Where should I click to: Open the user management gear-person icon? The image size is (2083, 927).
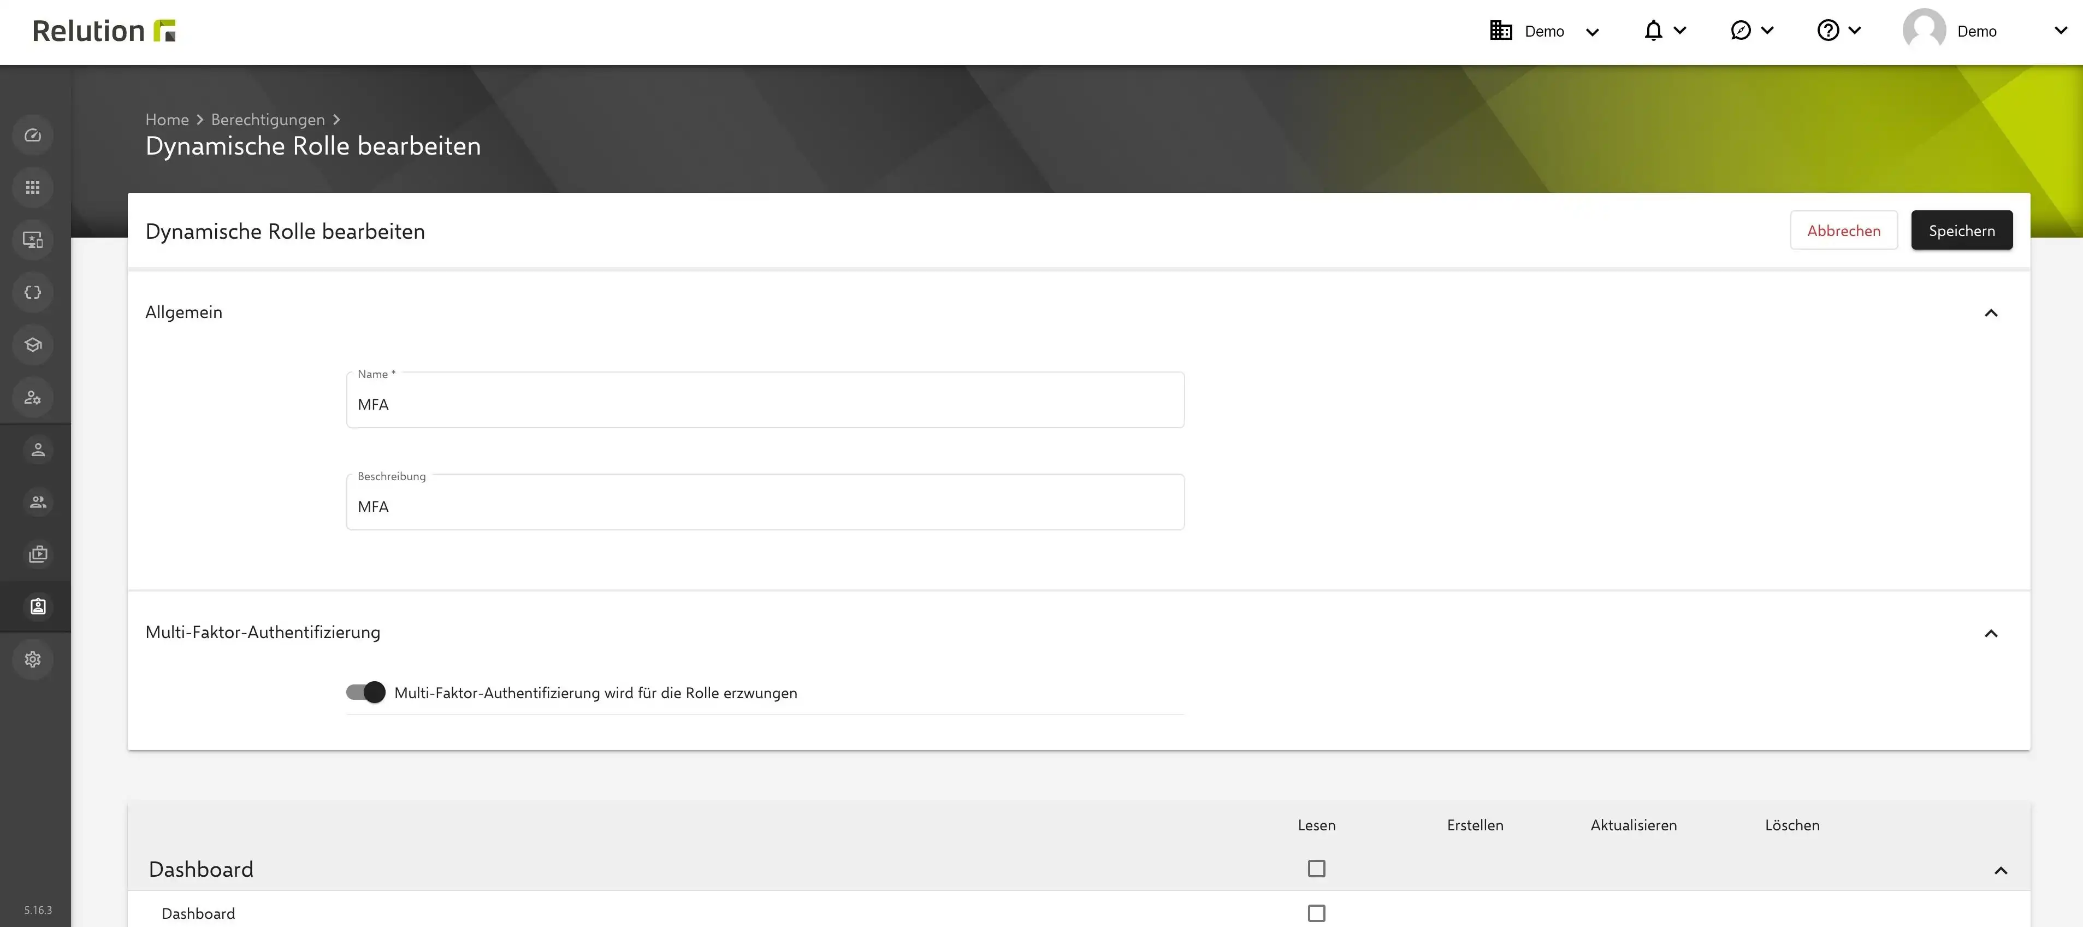(33, 397)
